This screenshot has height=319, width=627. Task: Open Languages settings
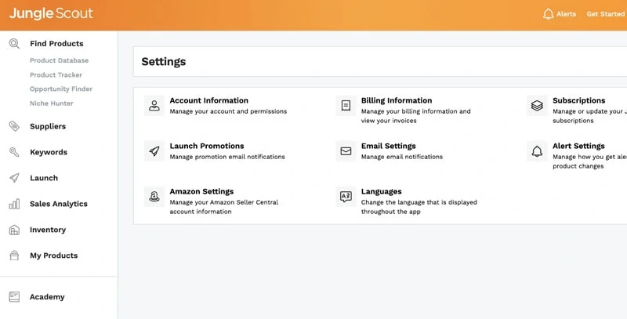click(381, 191)
